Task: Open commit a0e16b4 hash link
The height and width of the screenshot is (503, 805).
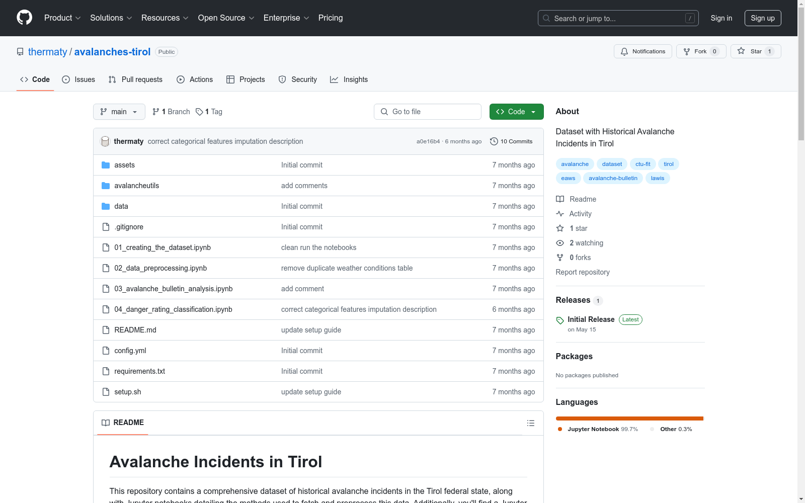Action: [428, 141]
